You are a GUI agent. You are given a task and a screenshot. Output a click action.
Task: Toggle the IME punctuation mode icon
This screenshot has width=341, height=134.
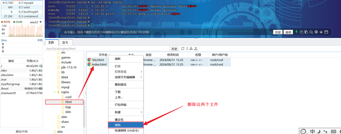click(325, 131)
